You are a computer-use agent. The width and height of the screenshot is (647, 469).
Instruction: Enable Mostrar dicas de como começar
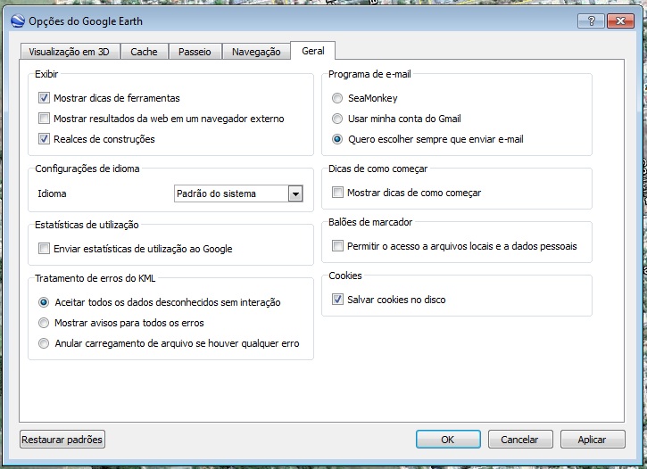pyautogui.click(x=337, y=193)
